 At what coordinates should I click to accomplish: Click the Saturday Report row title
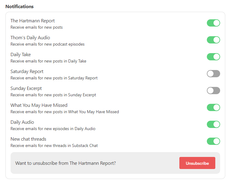[x=27, y=72]
